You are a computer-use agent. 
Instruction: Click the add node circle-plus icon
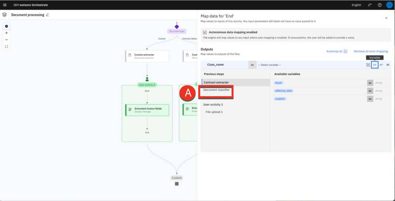click(x=6, y=26)
